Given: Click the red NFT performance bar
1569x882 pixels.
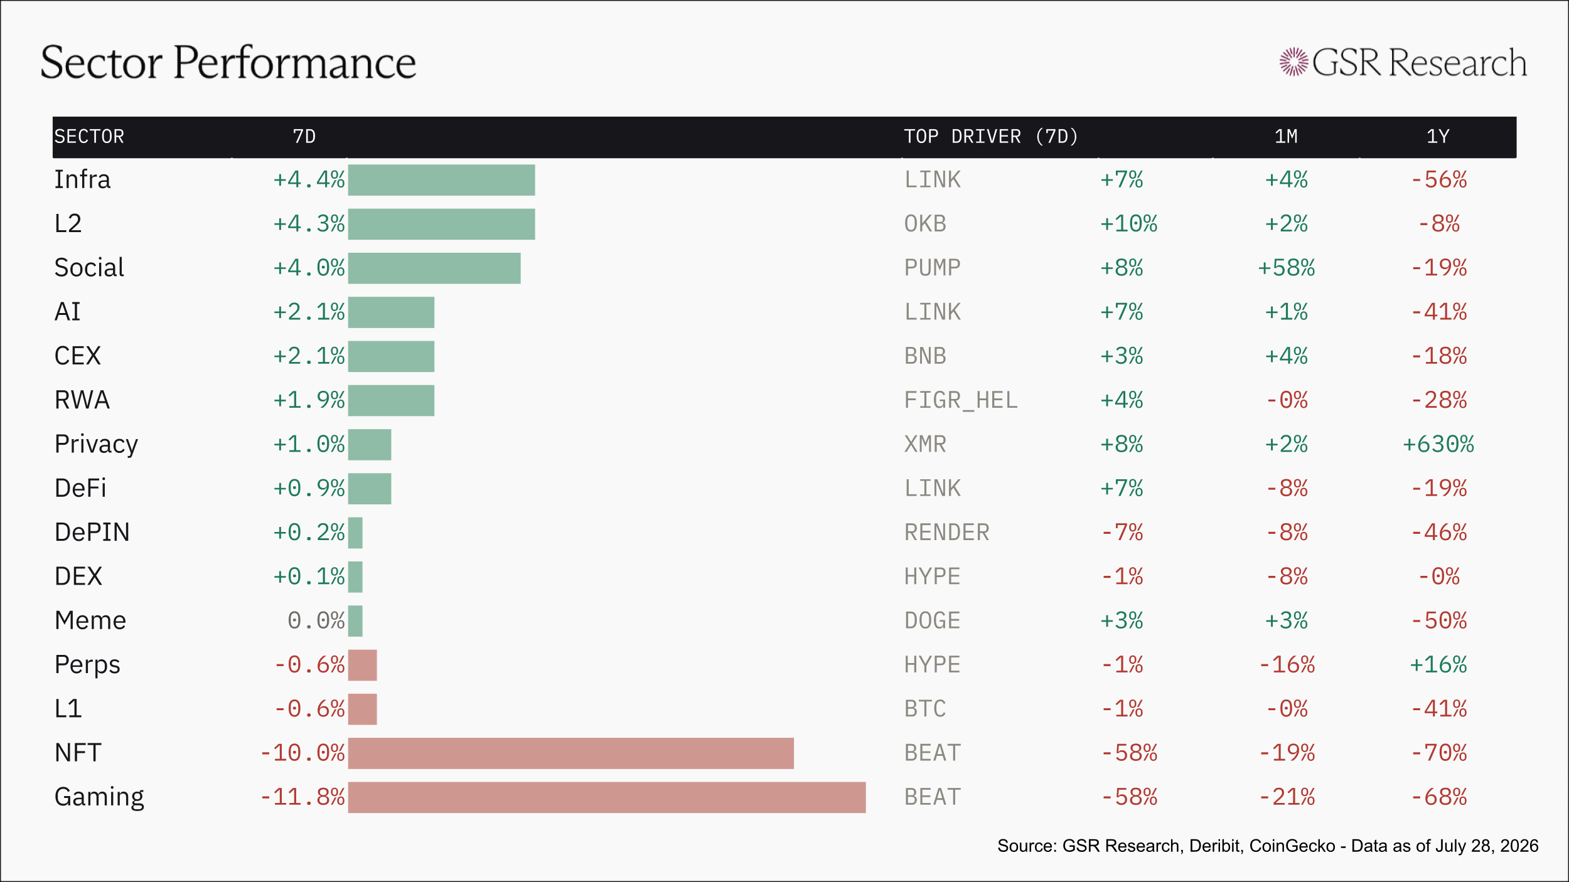Looking at the screenshot, I should tap(571, 753).
